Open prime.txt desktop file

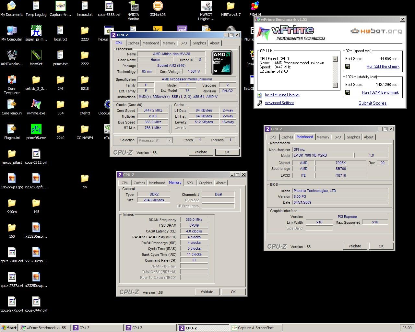60,58
